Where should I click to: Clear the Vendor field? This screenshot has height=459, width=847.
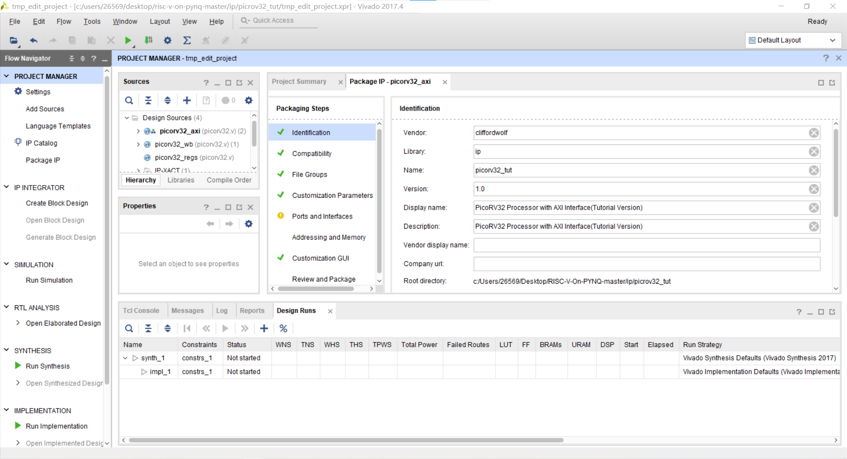(814, 133)
